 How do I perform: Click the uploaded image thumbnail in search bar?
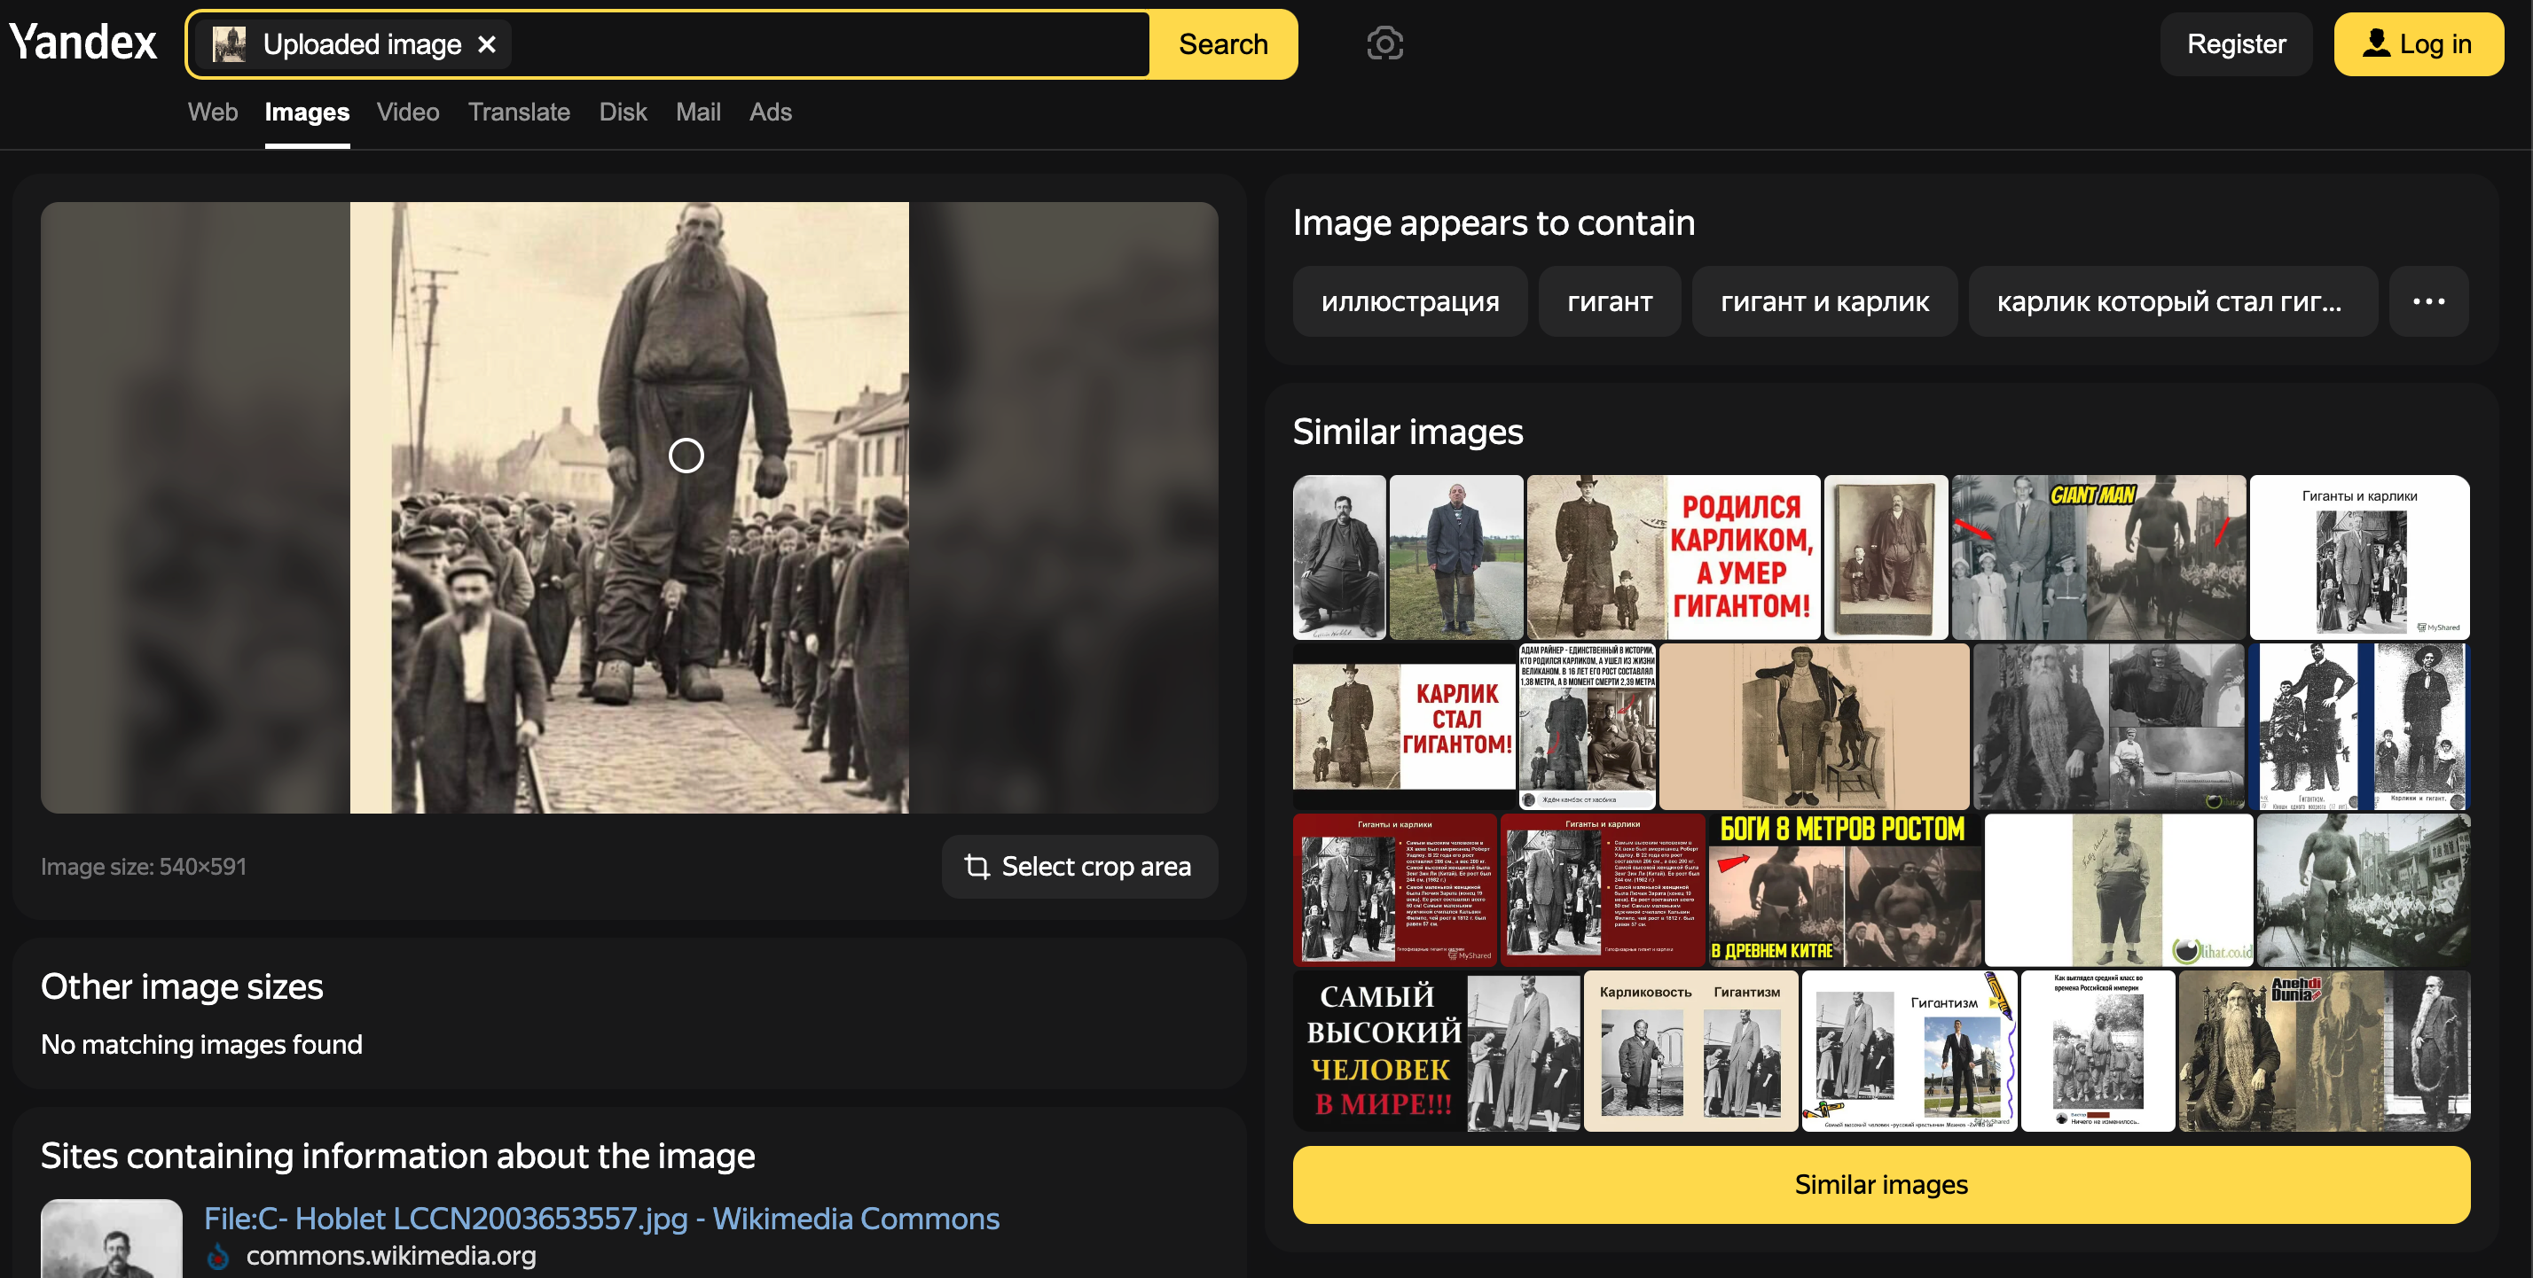230,44
